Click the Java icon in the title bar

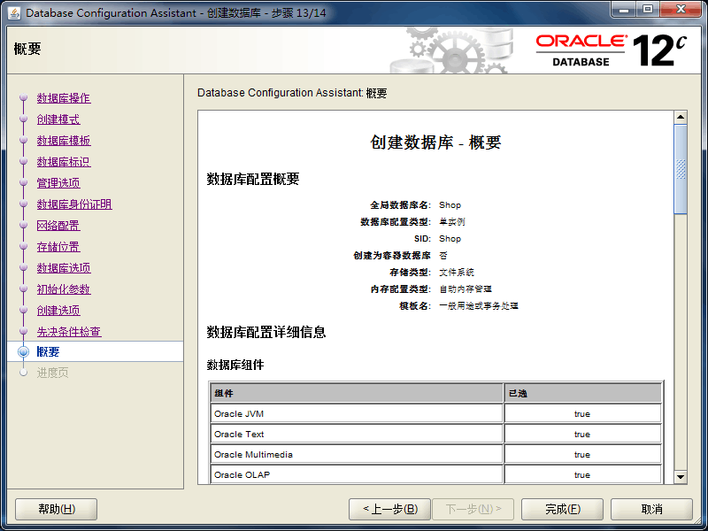[x=14, y=12]
